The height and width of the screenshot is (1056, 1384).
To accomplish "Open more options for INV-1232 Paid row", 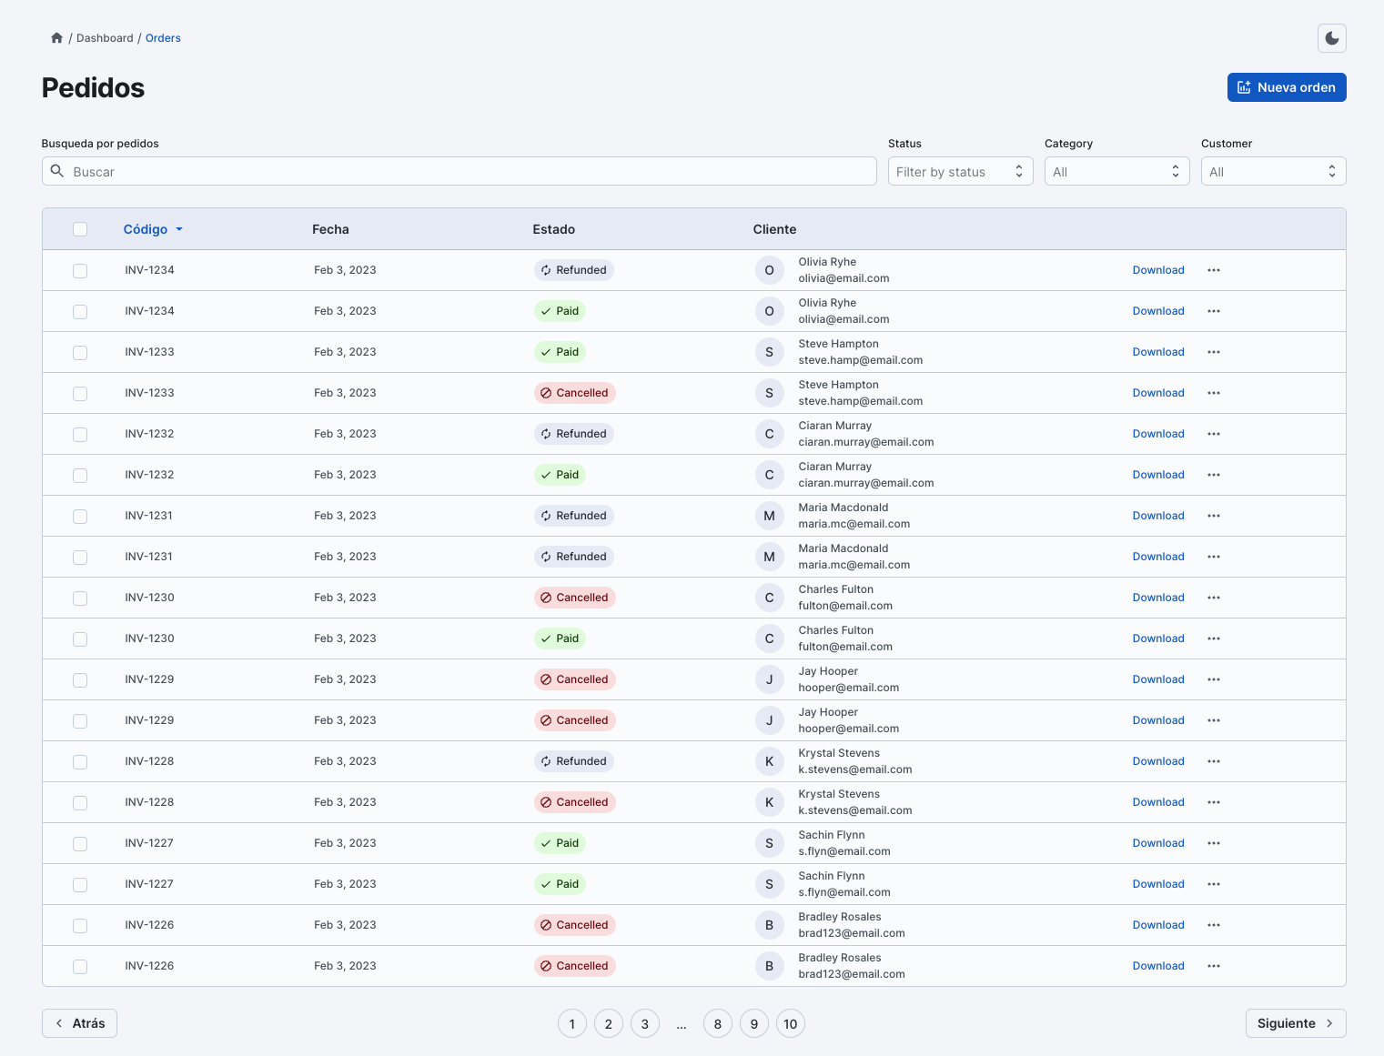I will point(1214,475).
